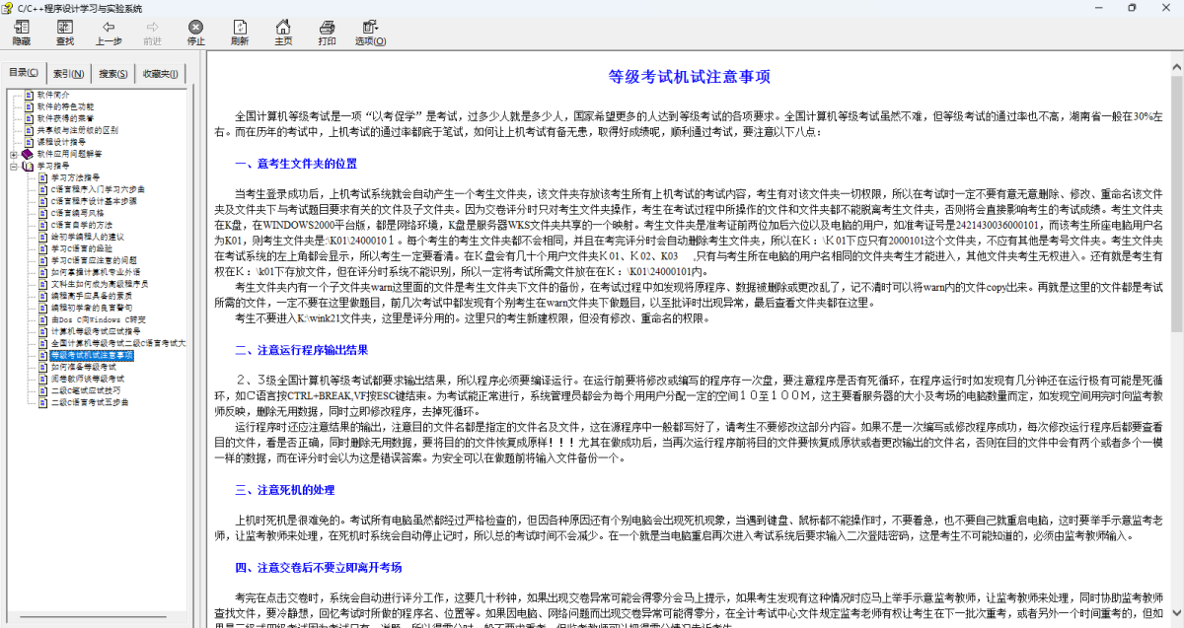Select 如何准备等级考试 in contents tree
Viewport: 1184px width, 628px height.
click(x=83, y=367)
